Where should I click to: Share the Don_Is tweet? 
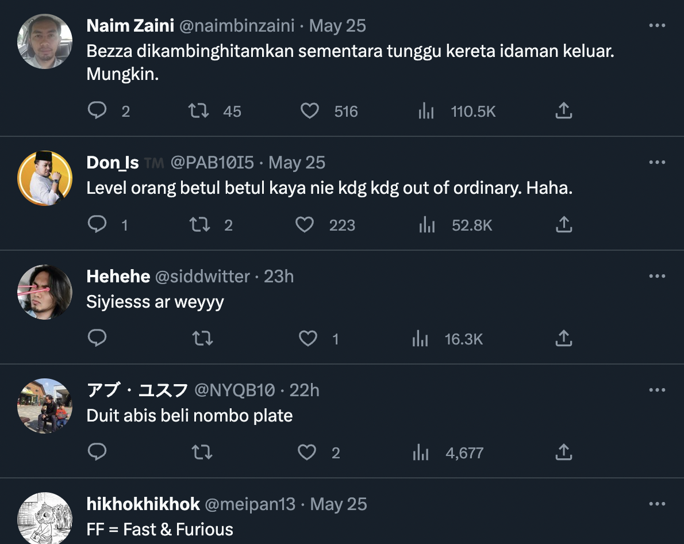tap(564, 224)
